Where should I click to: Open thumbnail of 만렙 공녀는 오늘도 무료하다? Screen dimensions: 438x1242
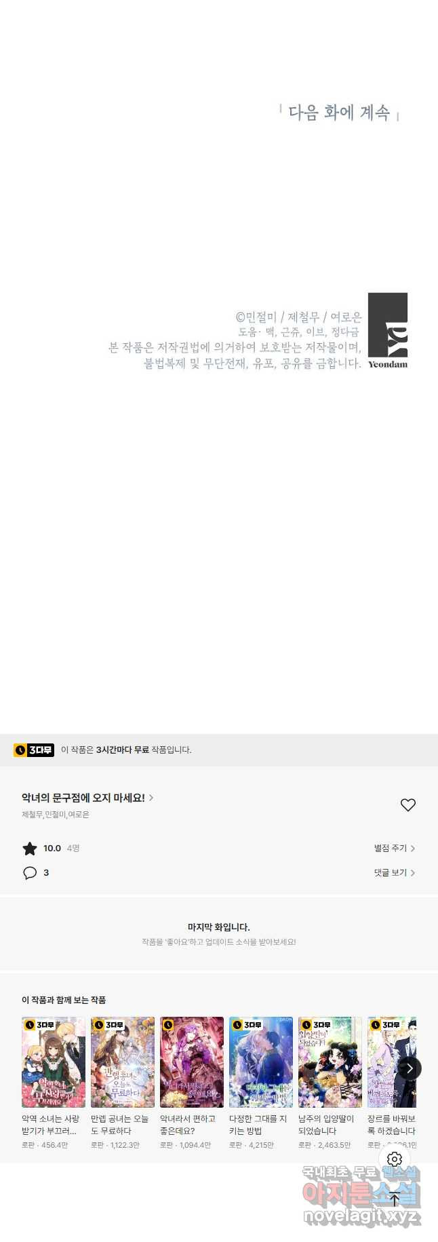123,1062
